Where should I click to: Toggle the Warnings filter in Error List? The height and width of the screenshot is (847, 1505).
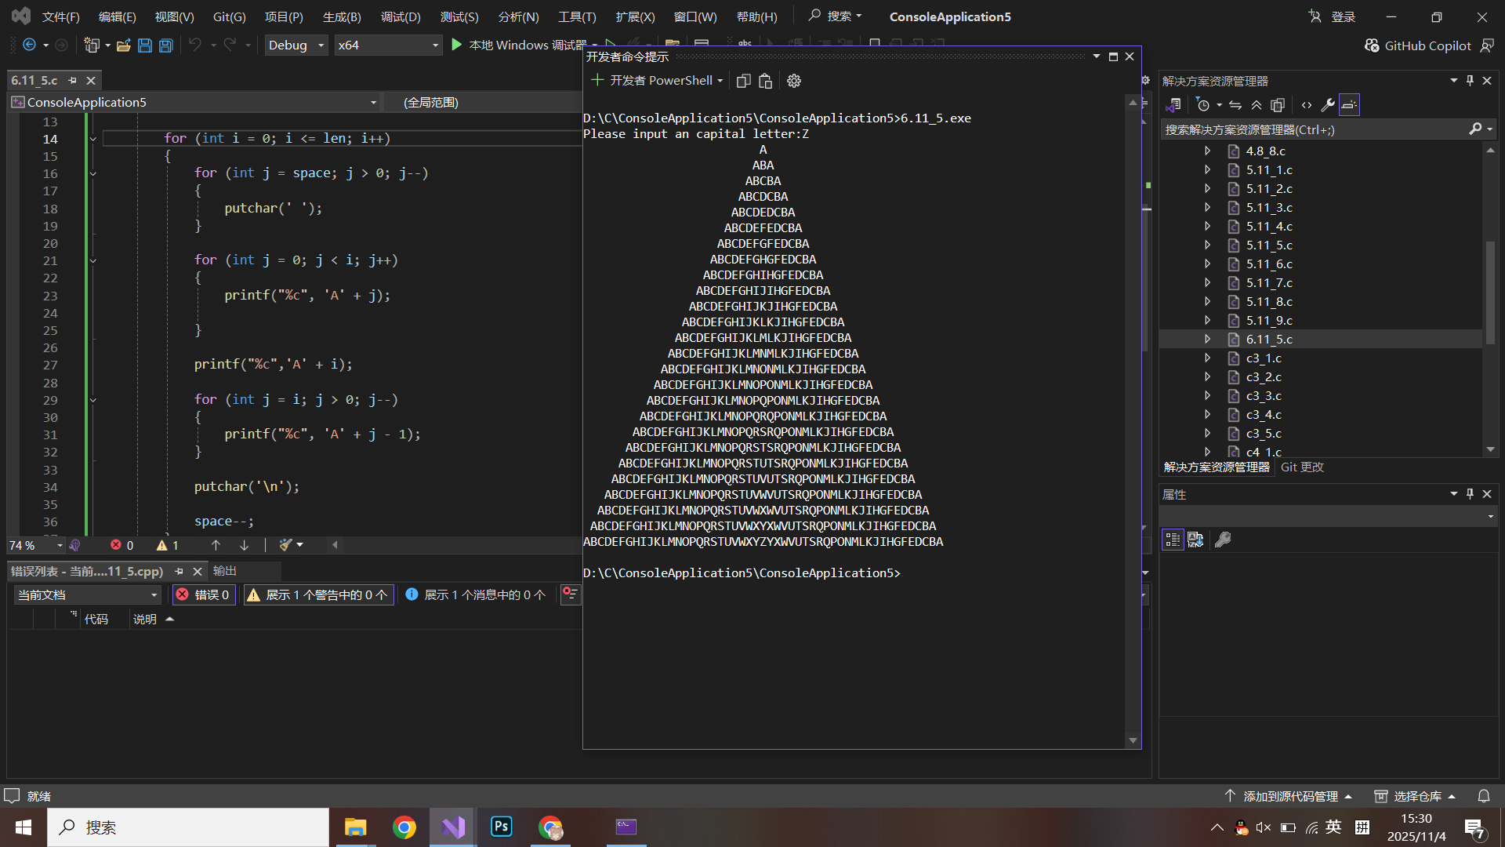[318, 595]
